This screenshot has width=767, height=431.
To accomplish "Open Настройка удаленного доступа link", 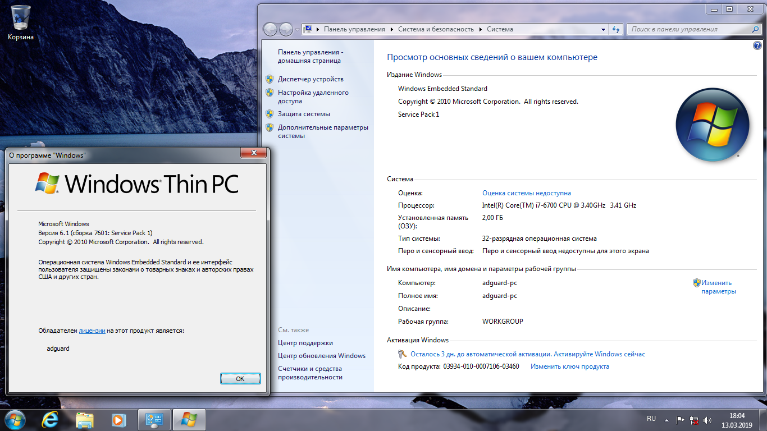I will click(x=313, y=97).
